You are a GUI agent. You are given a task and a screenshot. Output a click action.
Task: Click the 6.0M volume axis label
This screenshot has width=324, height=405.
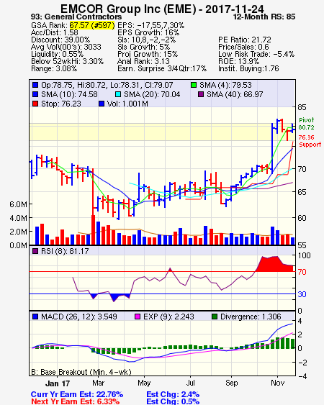point(18,204)
